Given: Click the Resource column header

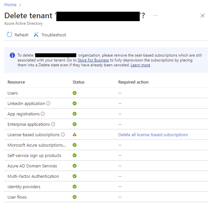Looking at the screenshot, I should (x=16, y=82).
